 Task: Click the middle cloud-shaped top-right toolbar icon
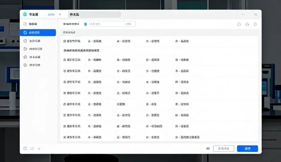[x=247, y=24]
